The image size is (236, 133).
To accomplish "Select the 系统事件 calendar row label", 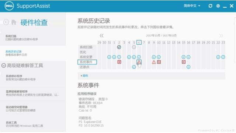I will pos(87,62).
